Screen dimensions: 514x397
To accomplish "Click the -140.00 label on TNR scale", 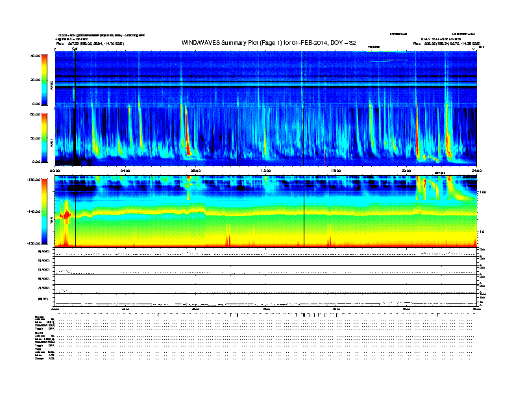I will point(34,211).
